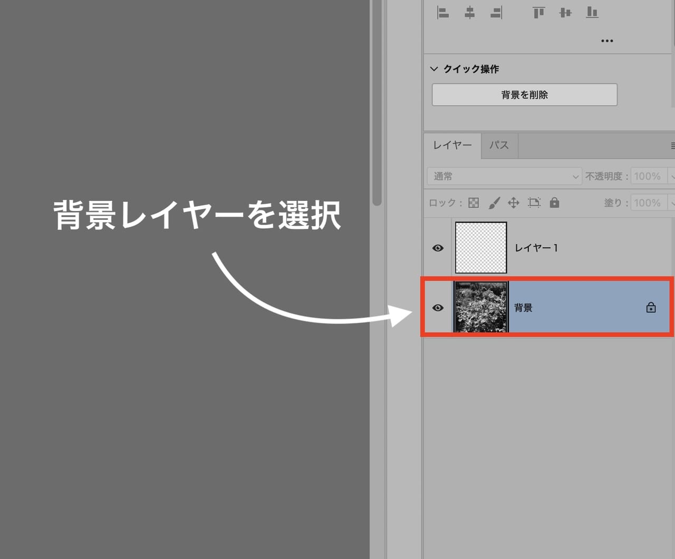Open the 塗り dropdown arrow
The width and height of the screenshot is (675, 559).
pos(671,203)
